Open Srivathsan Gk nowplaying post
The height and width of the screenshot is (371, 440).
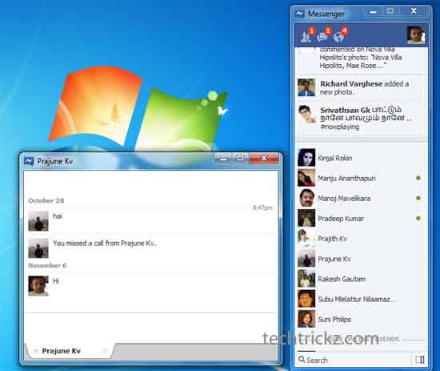[361, 118]
